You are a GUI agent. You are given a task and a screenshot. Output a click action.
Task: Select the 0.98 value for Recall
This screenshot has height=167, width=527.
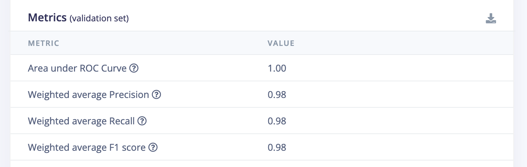click(277, 121)
